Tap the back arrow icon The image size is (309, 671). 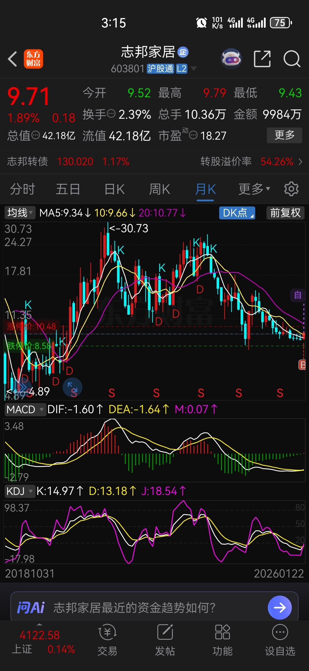13,59
